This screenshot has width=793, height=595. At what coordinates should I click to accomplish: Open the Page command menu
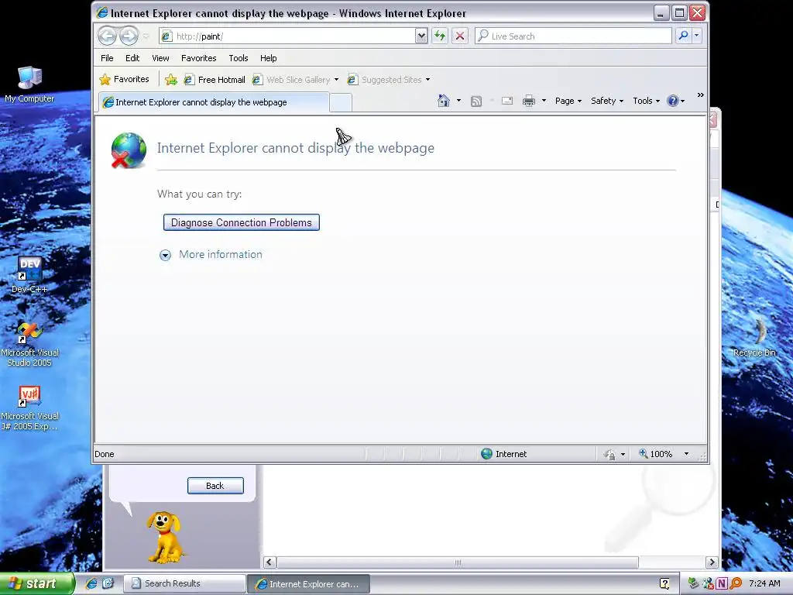[x=568, y=101]
